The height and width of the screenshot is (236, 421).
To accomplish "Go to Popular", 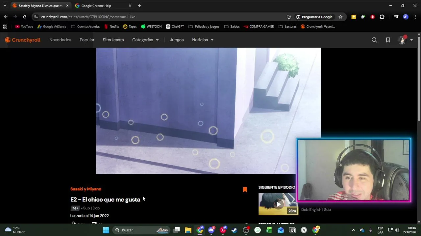I will click(x=87, y=40).
